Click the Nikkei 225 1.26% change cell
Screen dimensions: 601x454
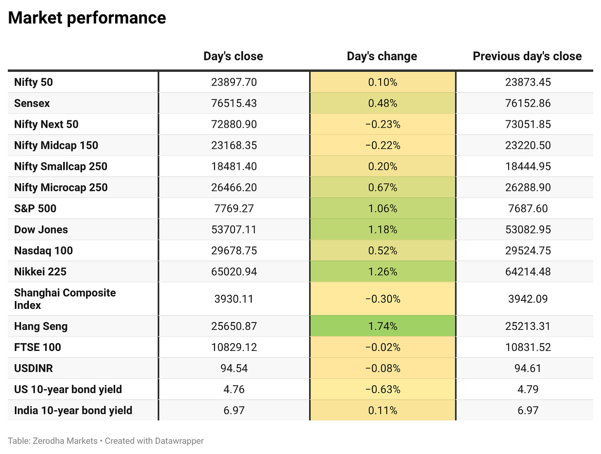point(383,272)
